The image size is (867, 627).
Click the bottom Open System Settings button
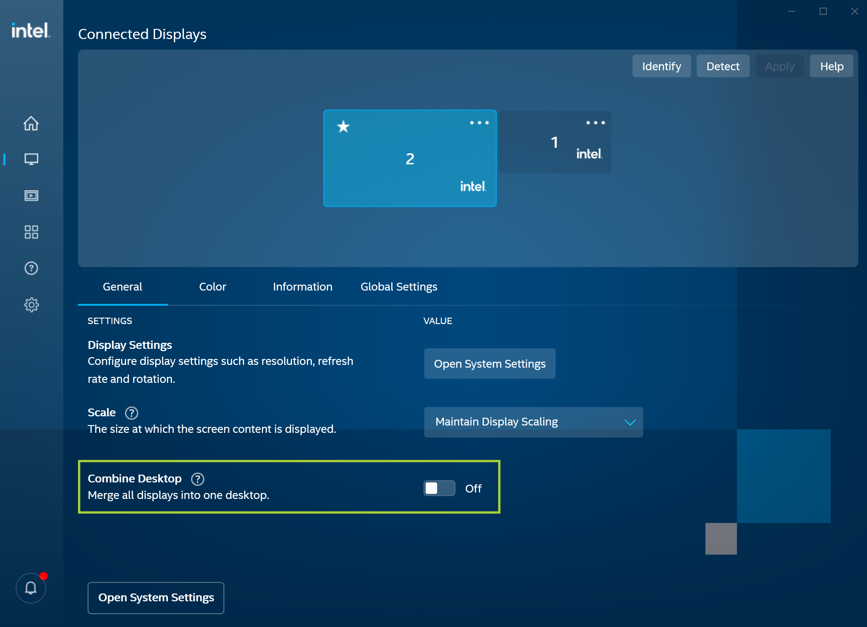(x=156, y=598)
